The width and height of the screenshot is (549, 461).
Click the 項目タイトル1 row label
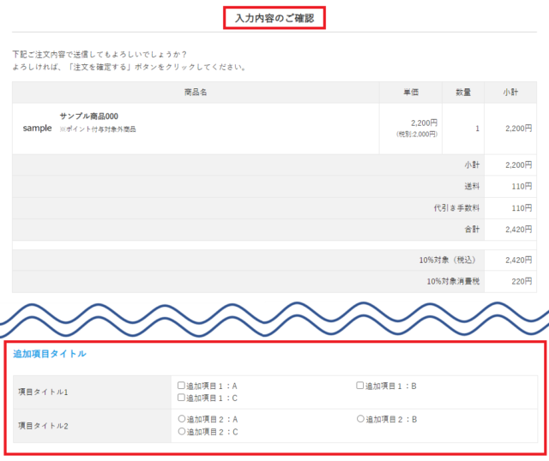tap(43, 392)
